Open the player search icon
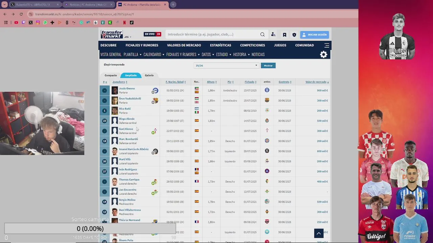The image size is (433, 243). 273,34
